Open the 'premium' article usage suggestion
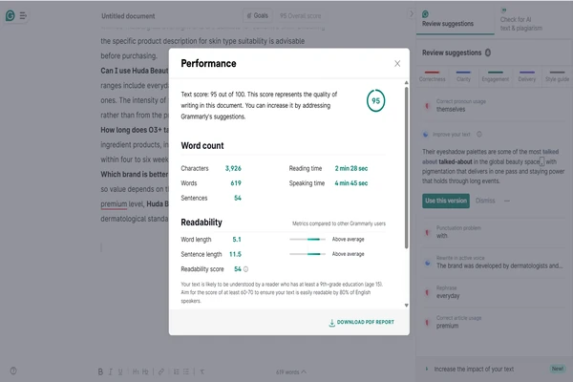The width and height of the screenshot is (573, 382). tap(494, 322)
